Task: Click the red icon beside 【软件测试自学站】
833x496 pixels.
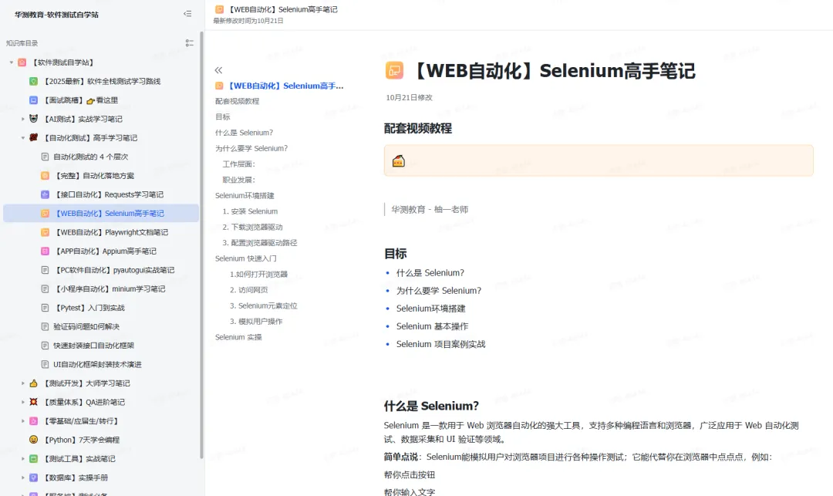Action: point(22,62)
